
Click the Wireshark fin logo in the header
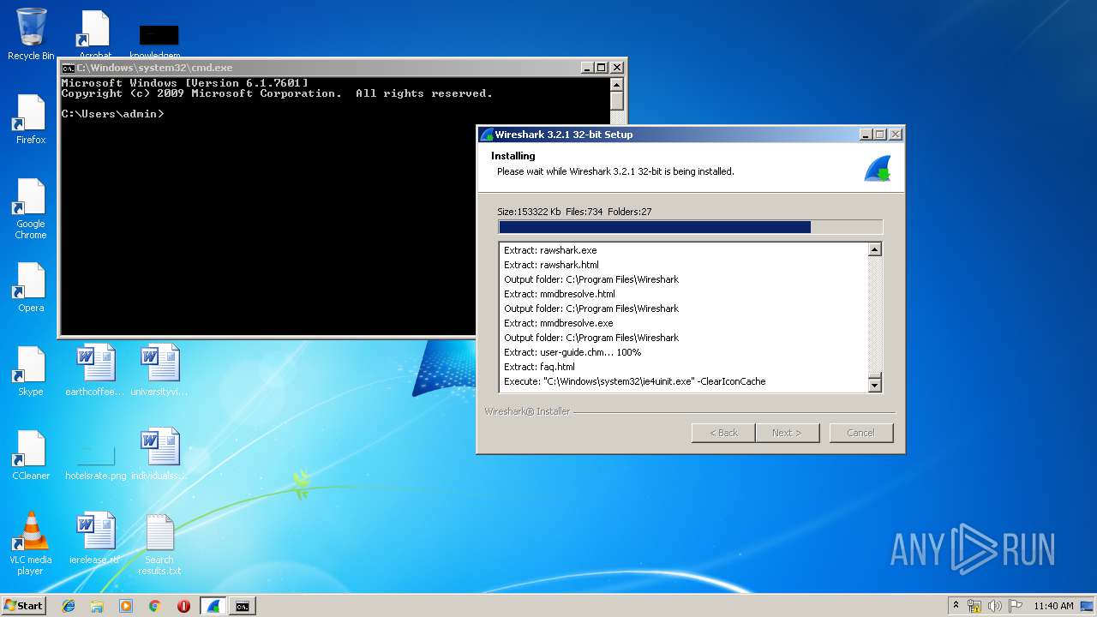[x=877, y=168]
